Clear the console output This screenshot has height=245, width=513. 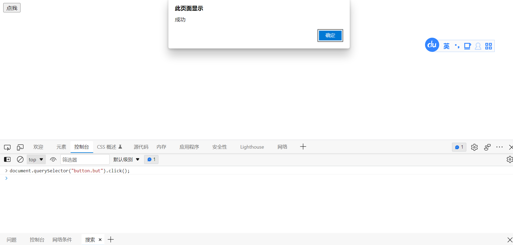(20, 159)
